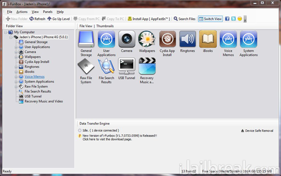Open System Applications thumbnail icon
The height and width of the screenshot is (176, 281).
coord(249,39)
